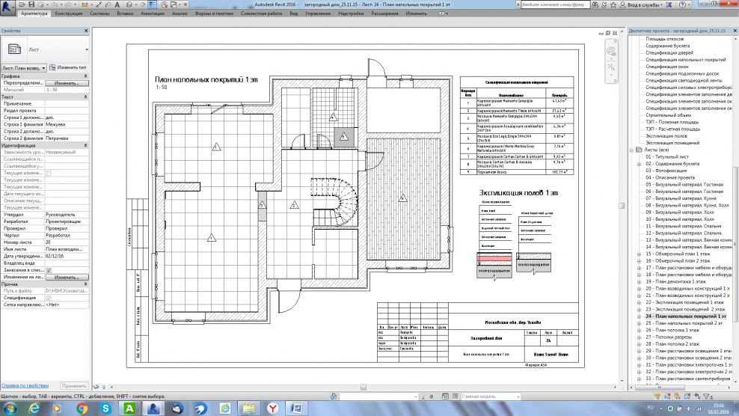Toggle the 'Занесение в список' checkbox
The image size is (739, 416).
coord(49,270)
